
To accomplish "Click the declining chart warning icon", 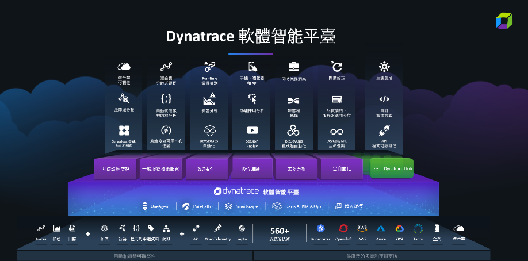I will point(209,99).
